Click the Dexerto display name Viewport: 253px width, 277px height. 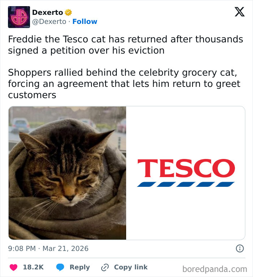tap(47, 12)
